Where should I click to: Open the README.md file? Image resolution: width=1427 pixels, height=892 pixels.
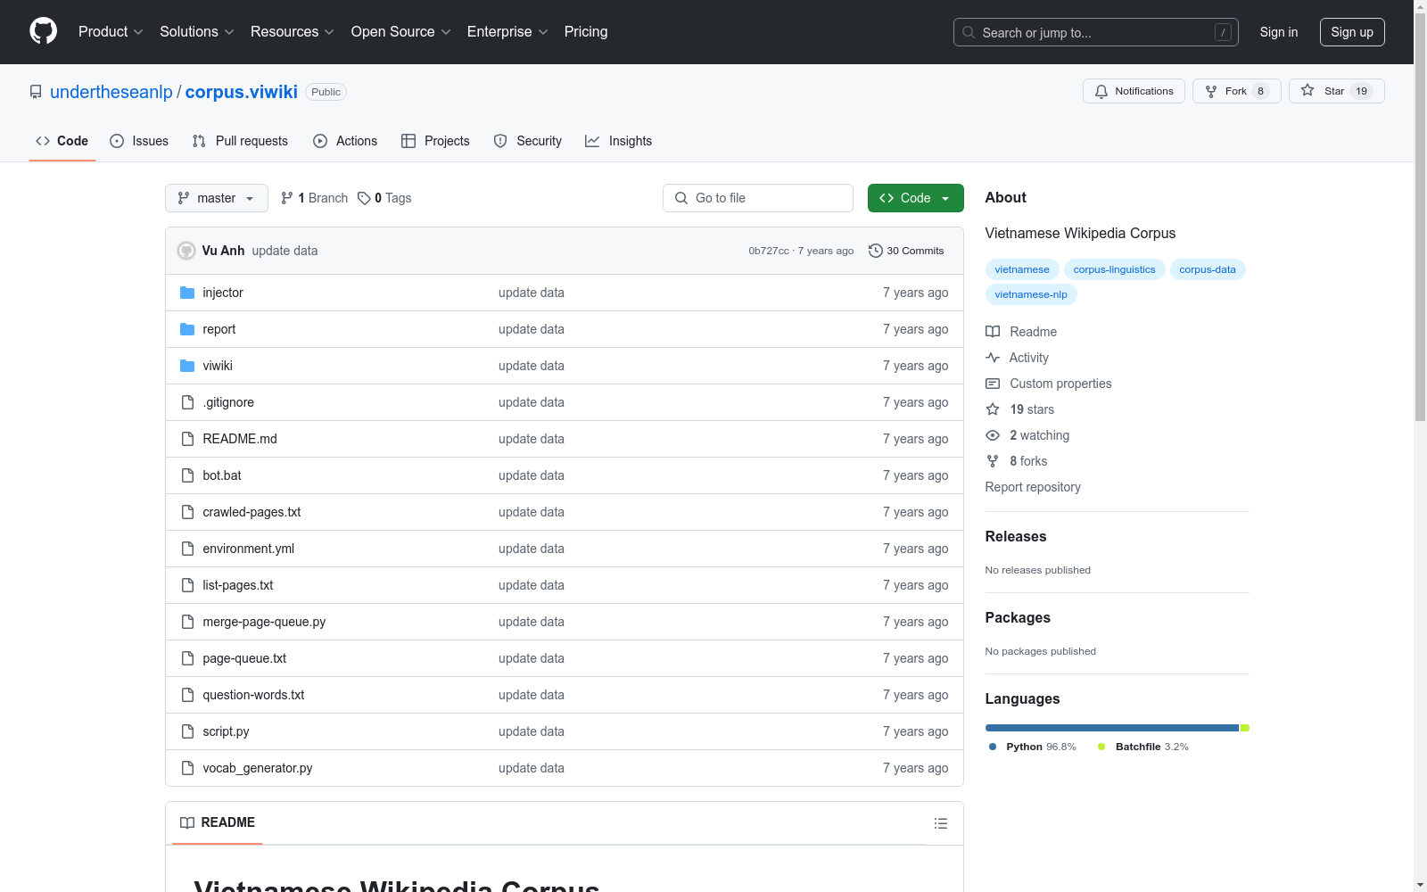click(240, 439)
